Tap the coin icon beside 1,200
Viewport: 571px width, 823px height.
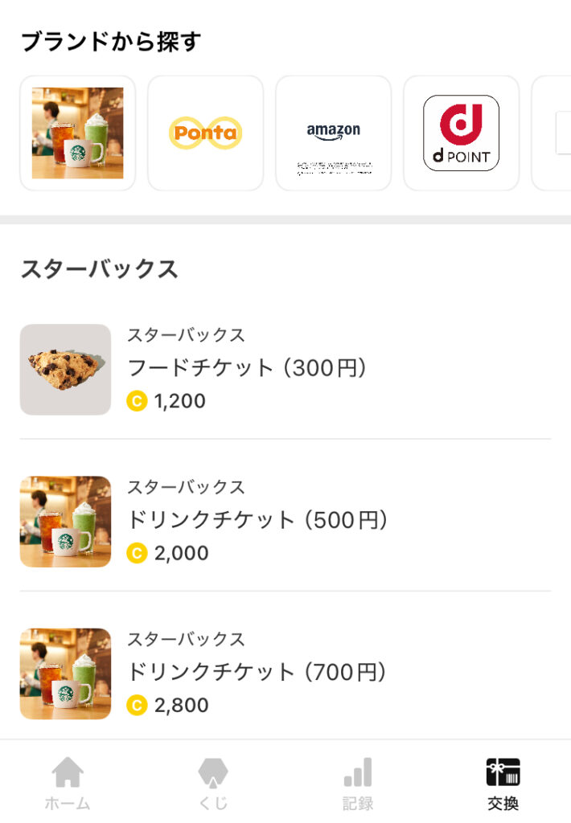pyautogui.click(x=137, y=400)
